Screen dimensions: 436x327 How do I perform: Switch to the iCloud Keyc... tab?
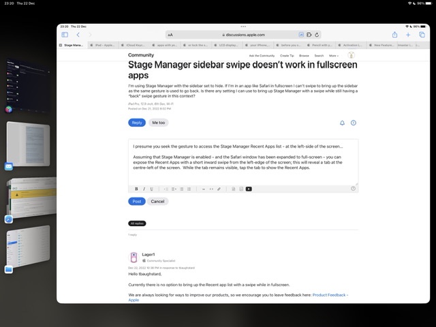pos(135,45)
